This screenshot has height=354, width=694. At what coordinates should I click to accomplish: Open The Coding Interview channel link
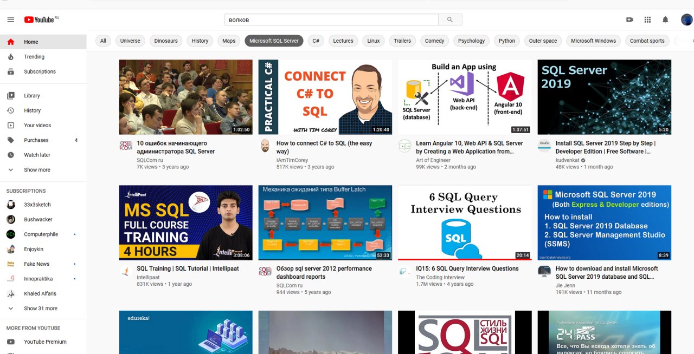coord(440,277)
